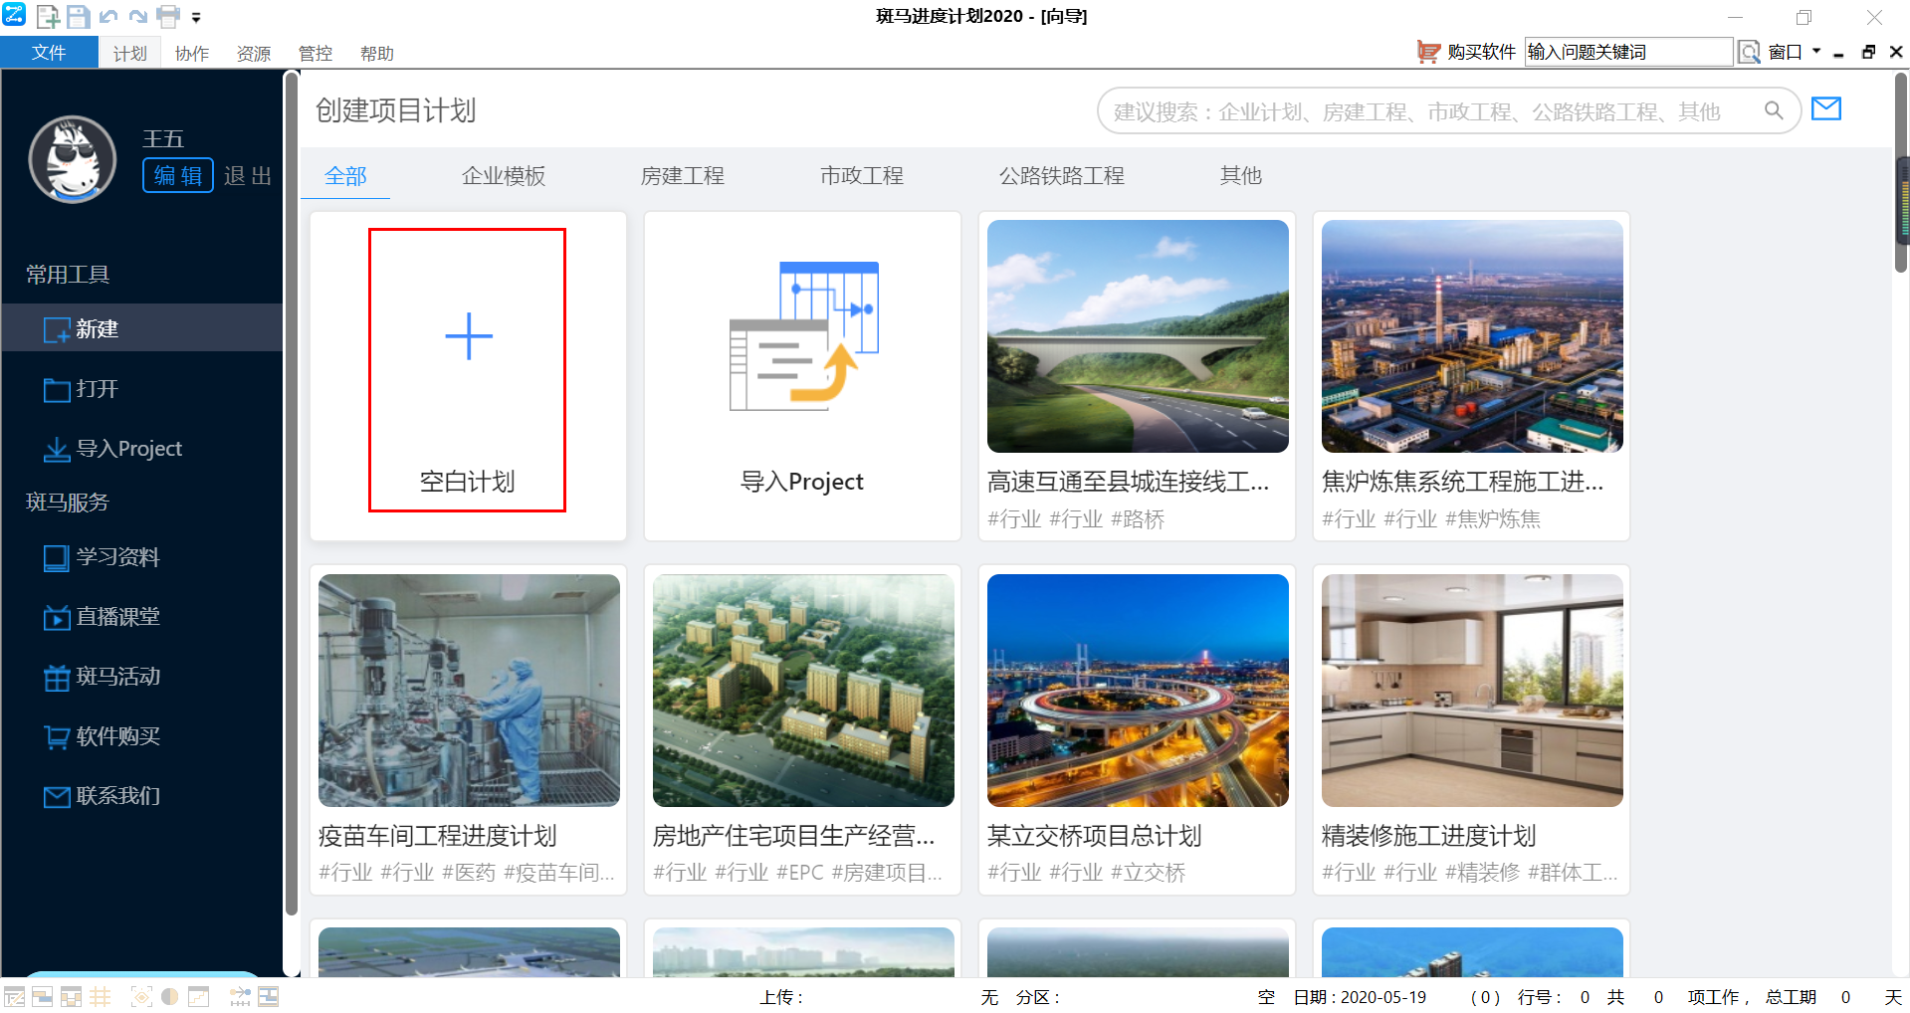Click the new document icon in quick toolbar

click(x=46, y=17)
